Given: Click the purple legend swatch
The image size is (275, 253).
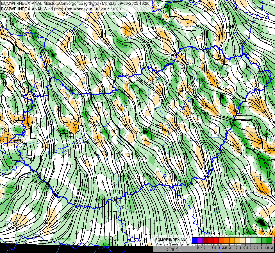Looking at the screenshot, I should (200, 240).
